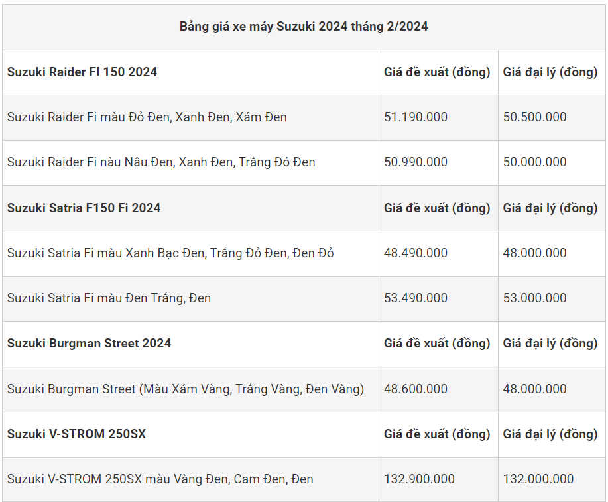Screen dimensions: 608x502
Task: Click the suggested price 48.600.000
Action: pyautogui.click(x=416, y=389)
